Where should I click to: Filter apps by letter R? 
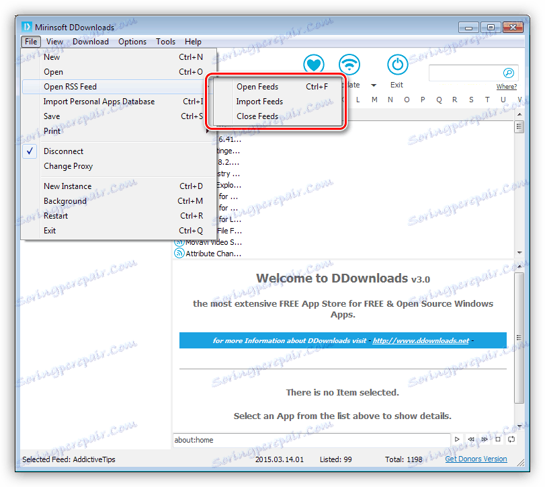tap(455, 100)
